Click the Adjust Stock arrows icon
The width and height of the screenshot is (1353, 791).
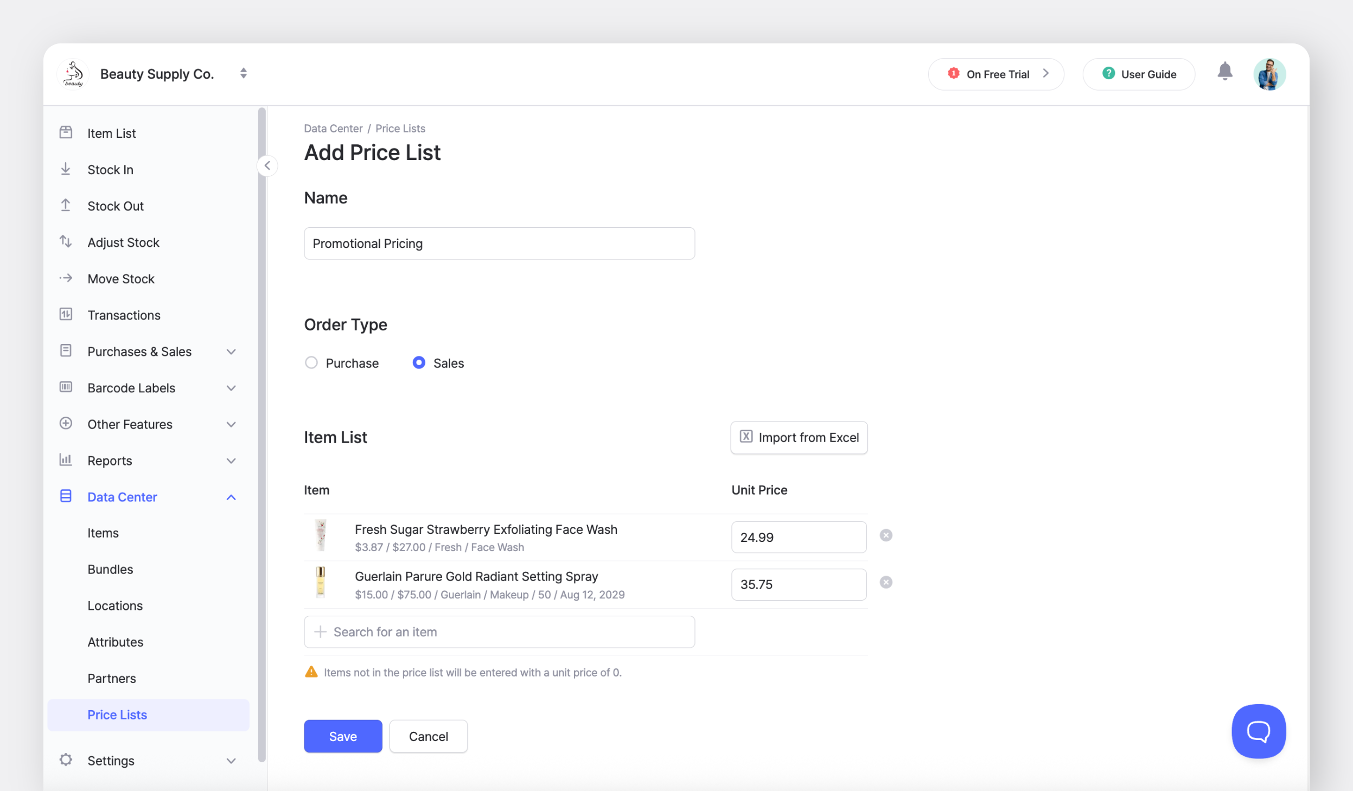click(x=66, y=242)
